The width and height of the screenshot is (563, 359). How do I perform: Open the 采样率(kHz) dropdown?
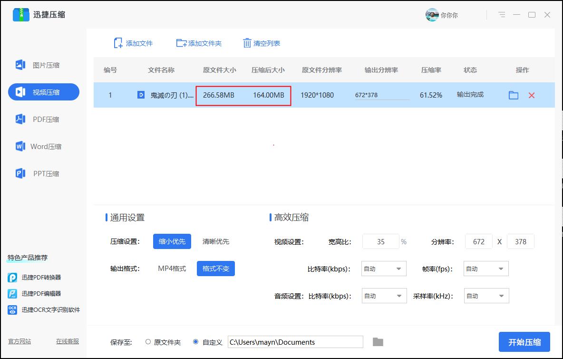coord(485,296)
